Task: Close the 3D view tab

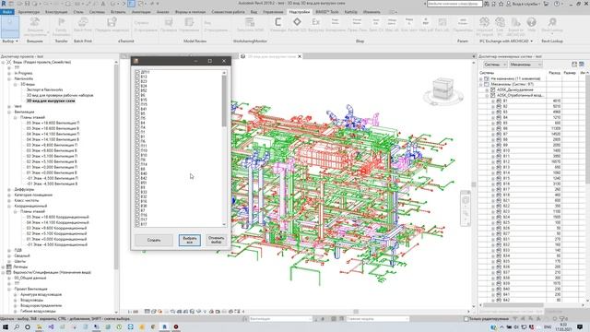Action: click(300, 56)
